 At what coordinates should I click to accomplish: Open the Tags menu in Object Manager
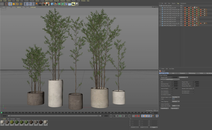[x=178, y=4]
